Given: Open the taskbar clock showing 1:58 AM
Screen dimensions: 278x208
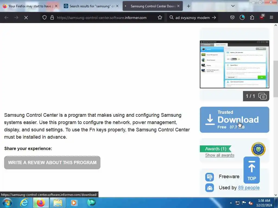Looking at the screenshot, I should point(264,203).
